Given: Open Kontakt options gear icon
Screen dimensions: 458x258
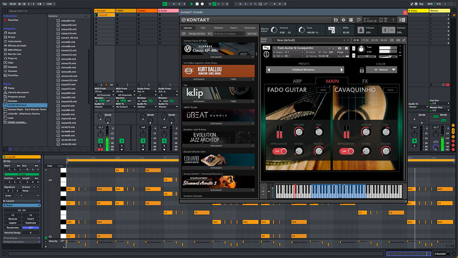Looking at the screenshot, I should pos(343,20).
